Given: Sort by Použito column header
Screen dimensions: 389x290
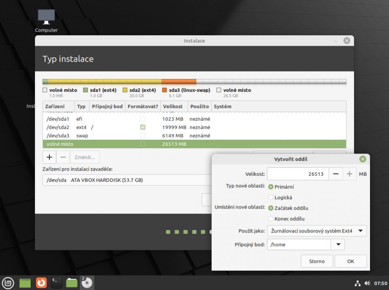Looking at the screenshot, I should point(199,107).
